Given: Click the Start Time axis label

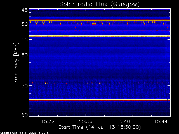Looking at the screenshot, I should click(x=100, y=127).
